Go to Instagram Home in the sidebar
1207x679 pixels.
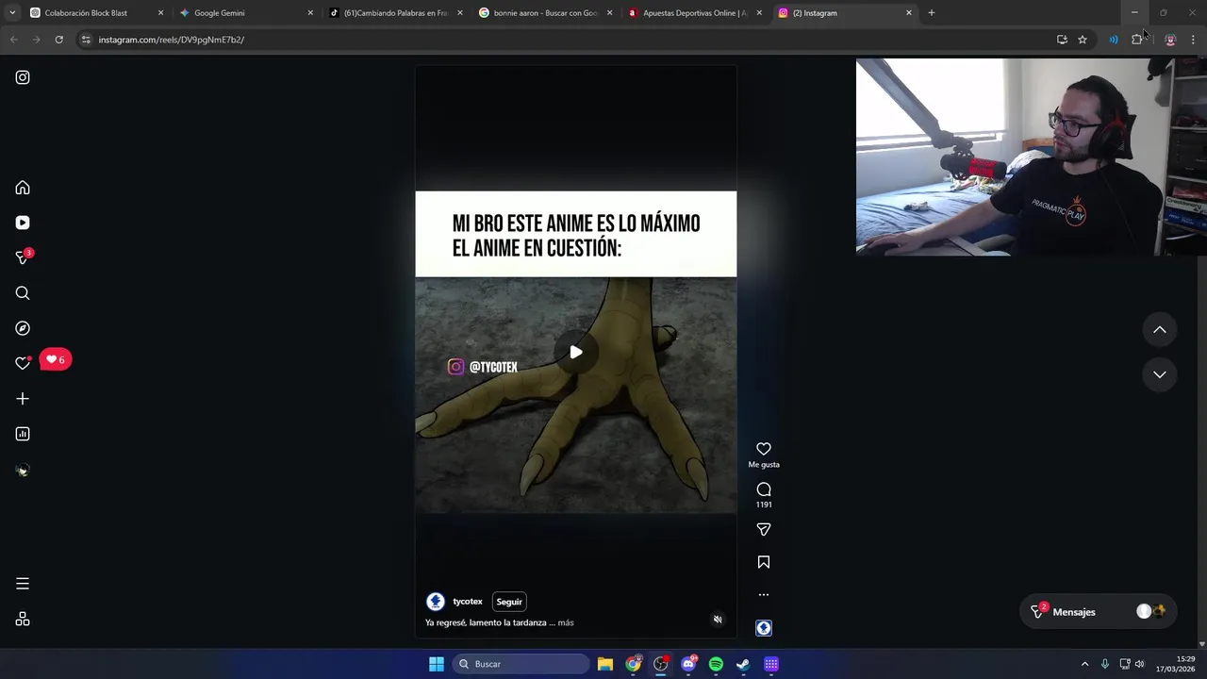[23, 188]
